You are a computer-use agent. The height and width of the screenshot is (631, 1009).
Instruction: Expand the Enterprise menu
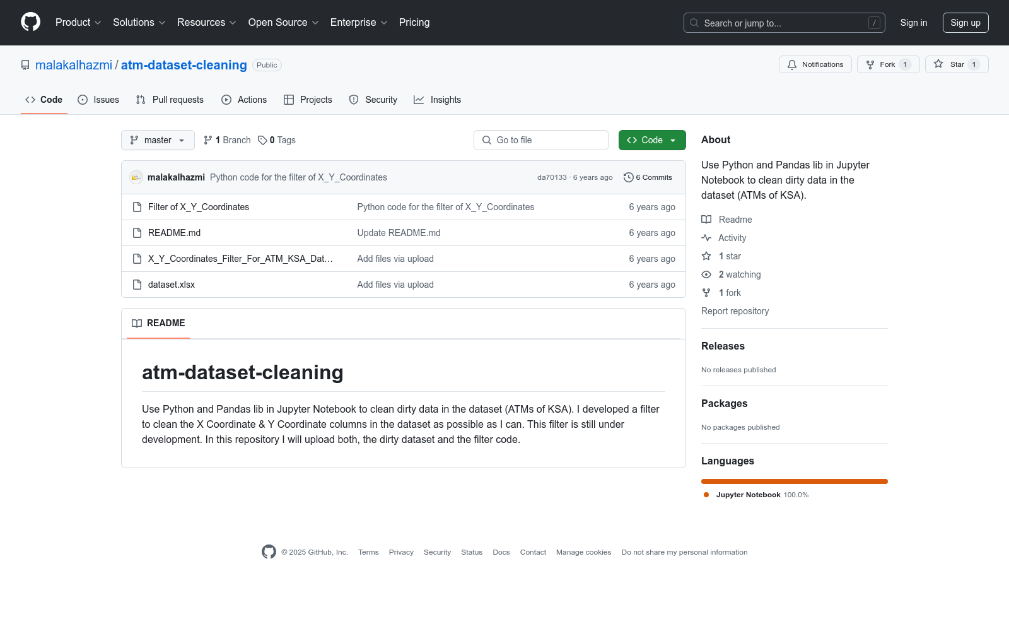point(359,22)
